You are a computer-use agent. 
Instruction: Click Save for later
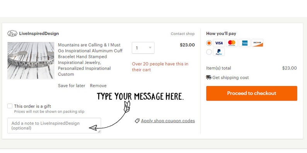72,86
